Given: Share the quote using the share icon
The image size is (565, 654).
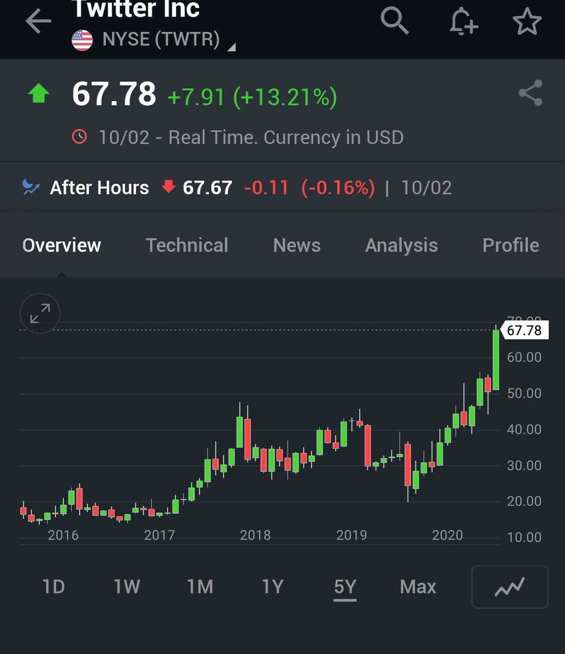Looking at the screenshot, I should pyautogui.click(x=530, y=93).
